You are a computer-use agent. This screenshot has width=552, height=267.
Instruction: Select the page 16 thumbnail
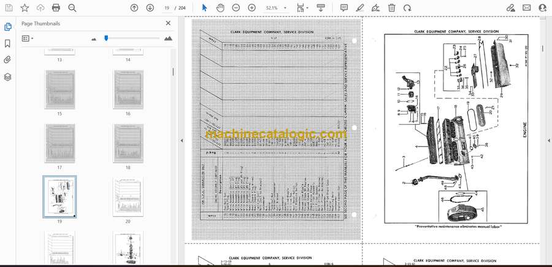tap(128, 89)
